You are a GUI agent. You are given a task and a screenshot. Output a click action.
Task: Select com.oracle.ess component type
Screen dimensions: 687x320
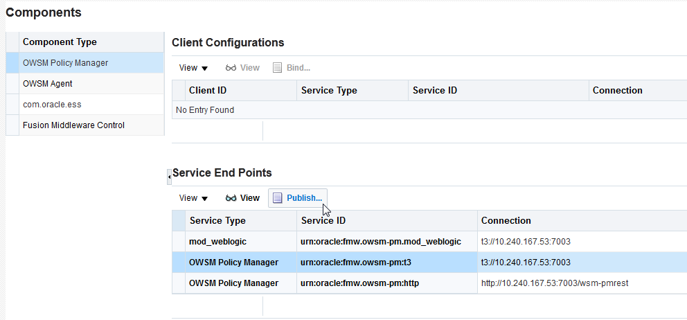[x=52, y=105]
